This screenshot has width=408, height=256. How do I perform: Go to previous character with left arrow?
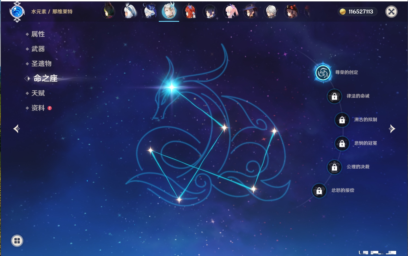(16, 129)
